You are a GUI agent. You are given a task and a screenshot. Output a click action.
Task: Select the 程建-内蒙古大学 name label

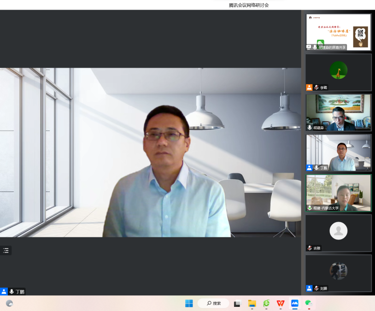326,208
